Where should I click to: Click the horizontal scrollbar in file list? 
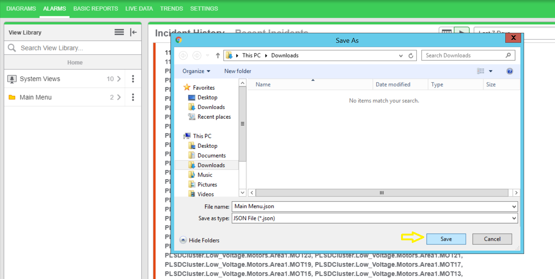click(x=382, y=193)
